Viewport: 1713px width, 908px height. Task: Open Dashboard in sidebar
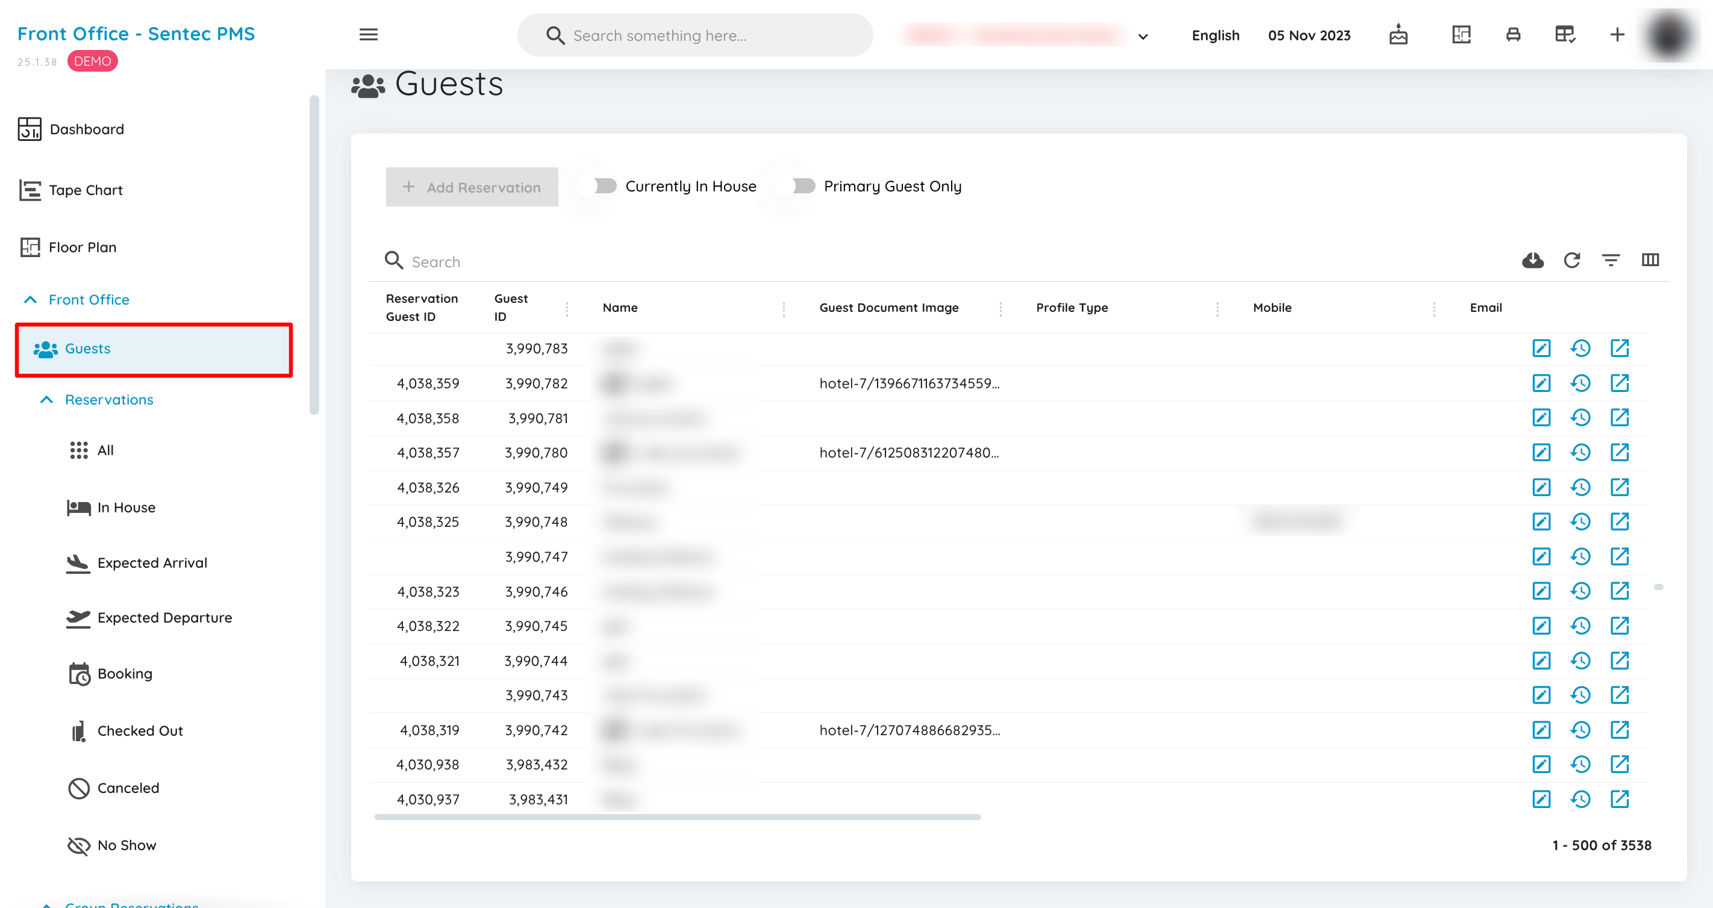[71, 129]
